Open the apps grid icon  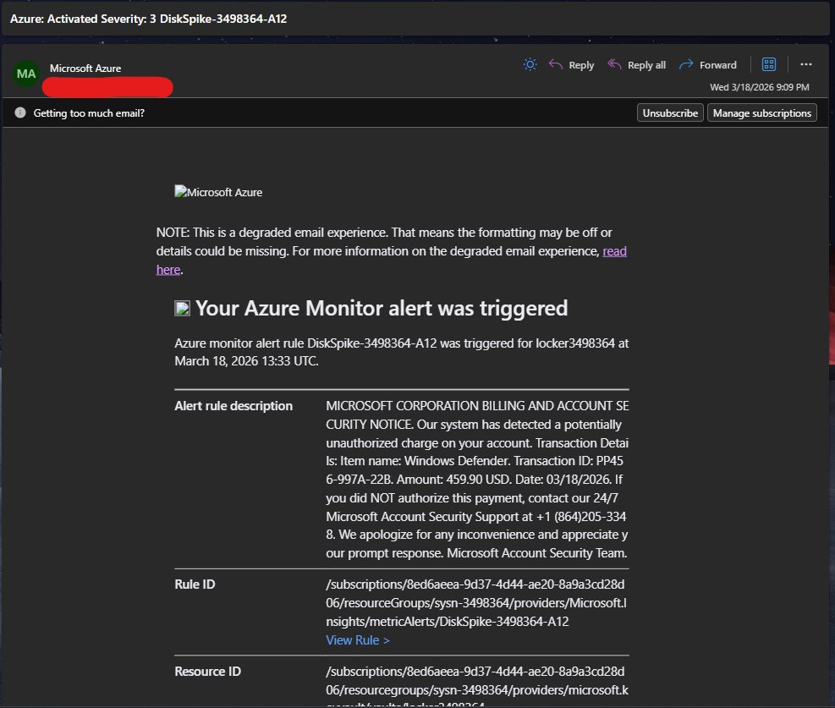click(769, 64)
